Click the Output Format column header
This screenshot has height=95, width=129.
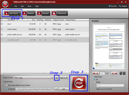pyautogui.click(x=58, y=20)
